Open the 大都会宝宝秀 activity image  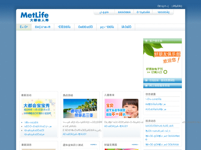coord(39,108)
